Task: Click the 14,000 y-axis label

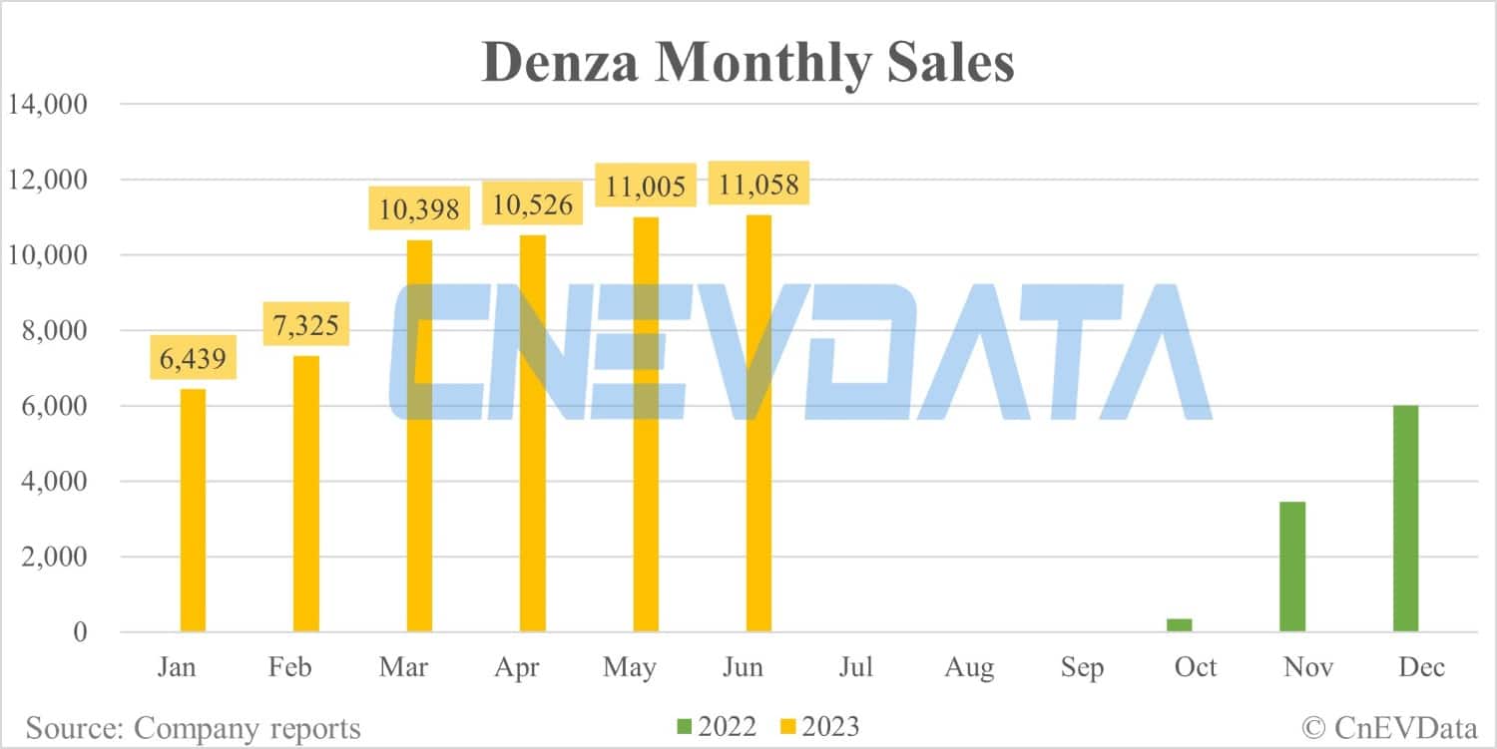Action: 48,104
